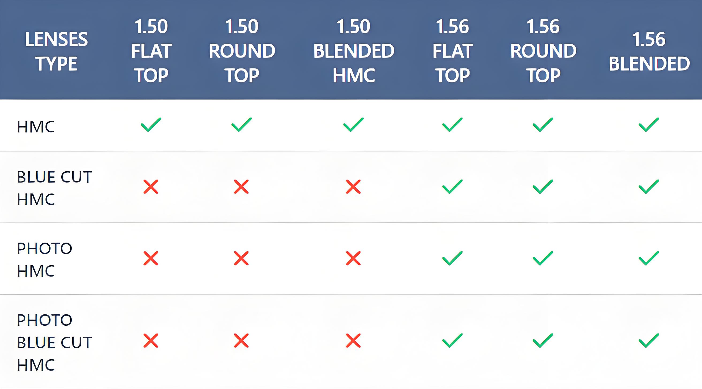Screen dimensions: 702x389
Task: Click the check for Photo HMC 1.56 Round Top
Action: click(543, 258)
